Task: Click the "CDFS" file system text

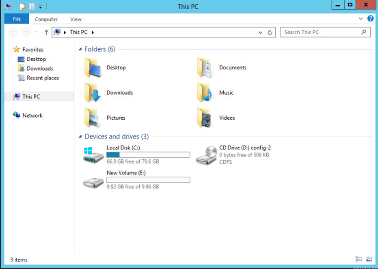Action: point(225,162)
